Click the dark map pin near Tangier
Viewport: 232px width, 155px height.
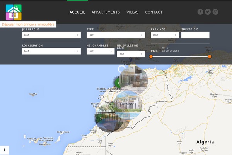pyautogui.click(x=131, y=60)
